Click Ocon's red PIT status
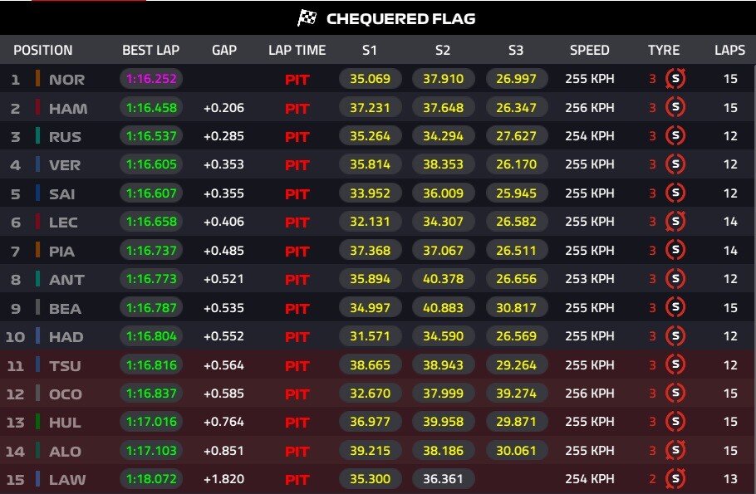Screen dimensions: 756x494 tap(297, 394)
